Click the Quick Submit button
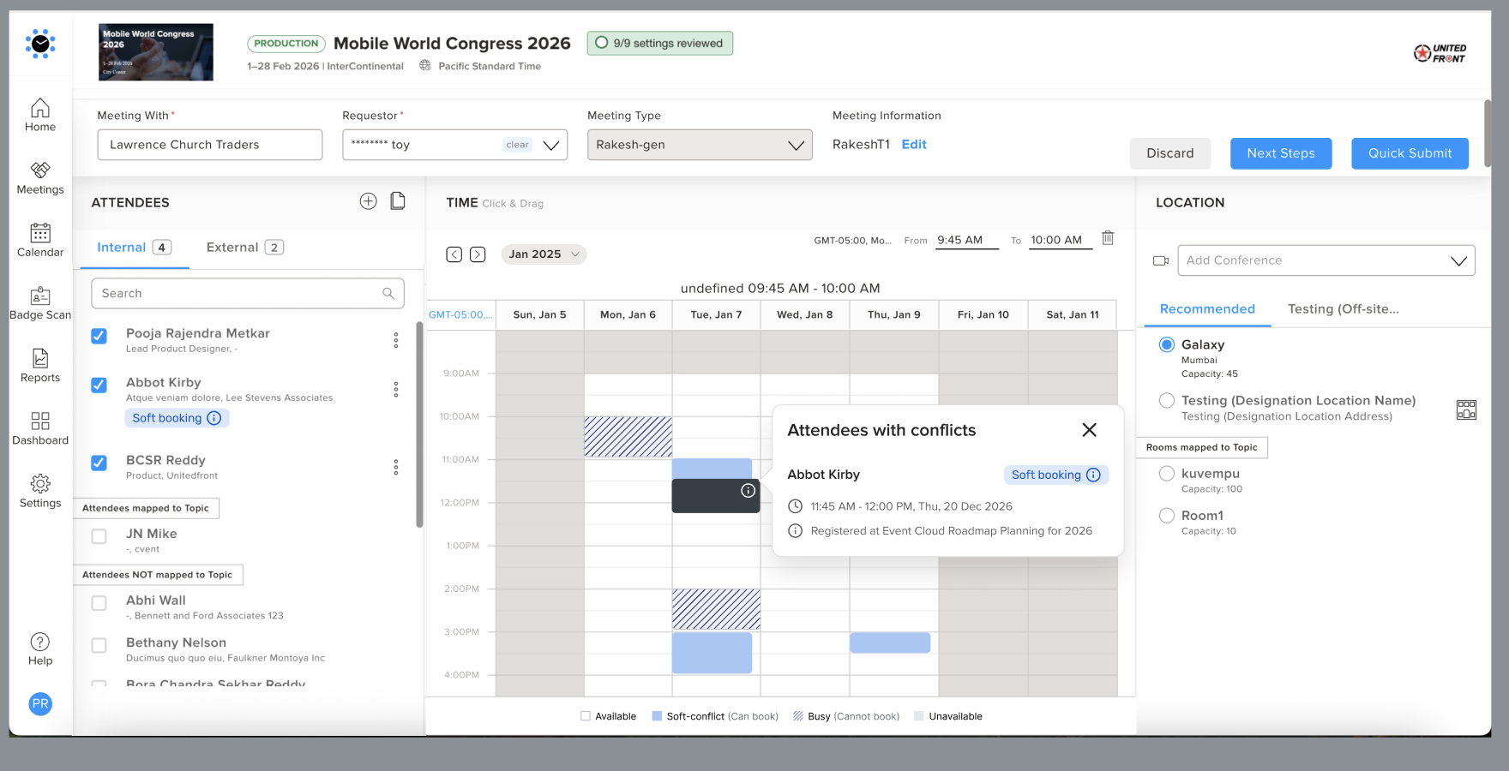 [1410, 153]
